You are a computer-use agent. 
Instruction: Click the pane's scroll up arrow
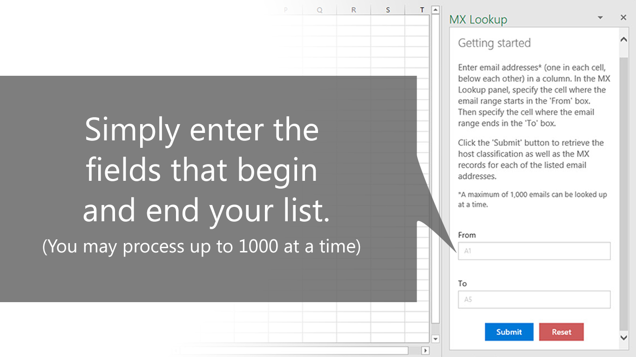click(x=624, y=40)
